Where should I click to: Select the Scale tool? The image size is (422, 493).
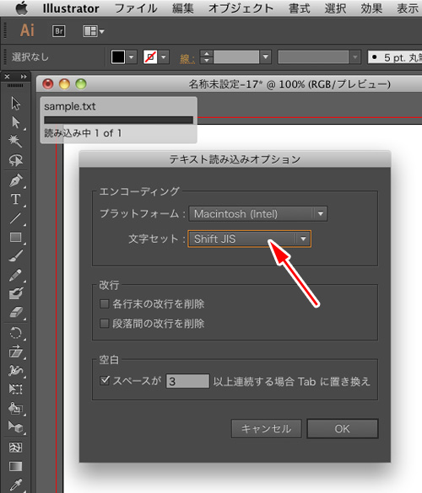(15, 351)
